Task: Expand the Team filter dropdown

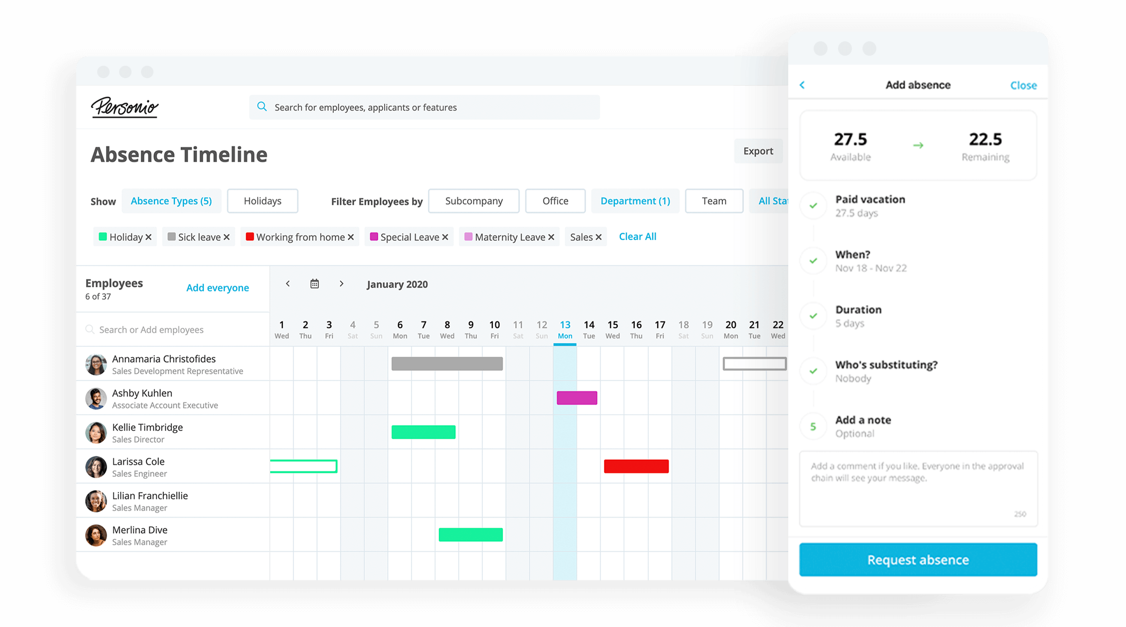Action: [x=713, y=201]
